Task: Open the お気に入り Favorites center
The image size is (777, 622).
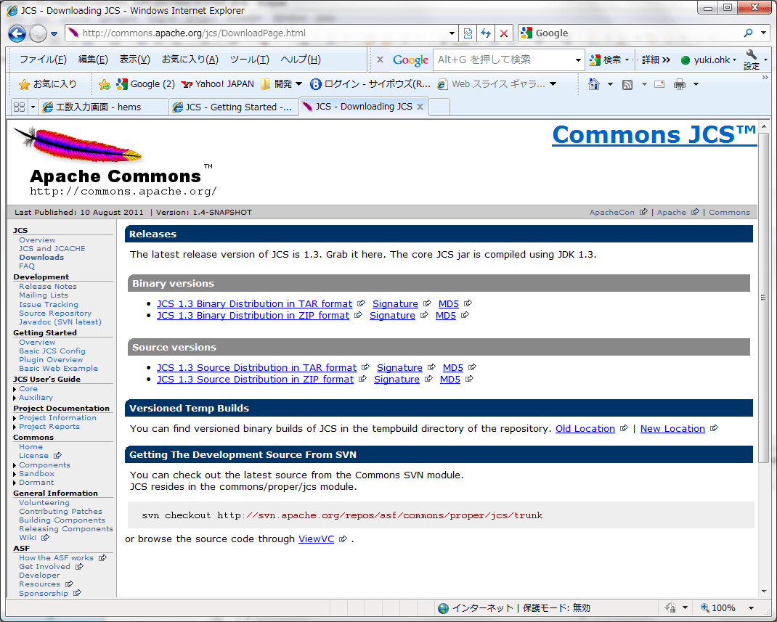Action: click(x=33, y=84)
